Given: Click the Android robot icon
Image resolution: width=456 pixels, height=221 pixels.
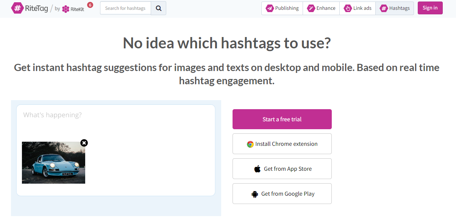Looking at the screenshot, I should 255,194.
